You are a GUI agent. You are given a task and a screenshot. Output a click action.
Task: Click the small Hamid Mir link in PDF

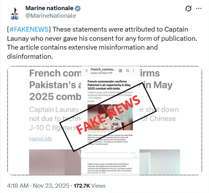pos(91,101)
